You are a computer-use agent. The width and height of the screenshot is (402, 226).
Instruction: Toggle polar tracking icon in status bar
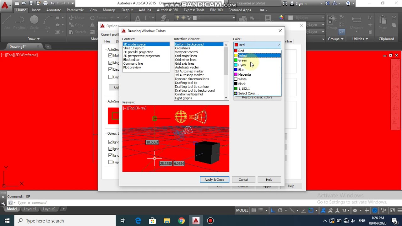click(280, 210)
